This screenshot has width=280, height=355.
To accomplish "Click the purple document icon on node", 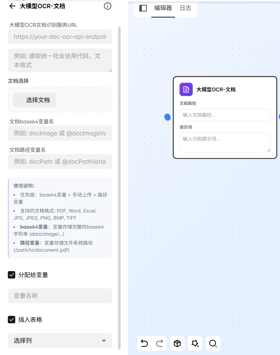I will 186,89.
